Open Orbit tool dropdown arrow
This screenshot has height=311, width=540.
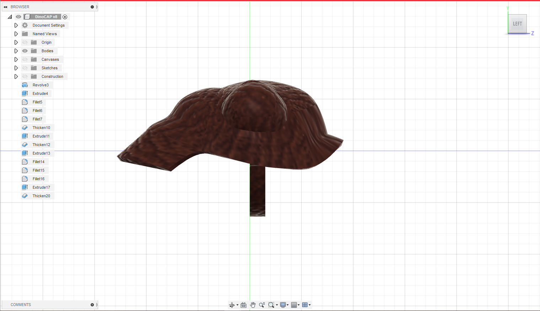point(237,305)
